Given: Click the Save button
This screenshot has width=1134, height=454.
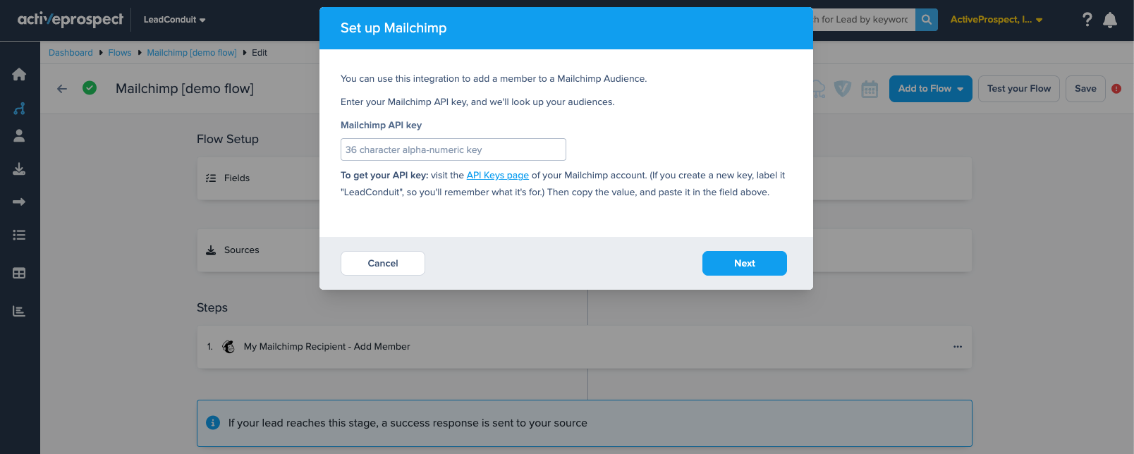Looking at the screenshot, I should coord(1085,89).
